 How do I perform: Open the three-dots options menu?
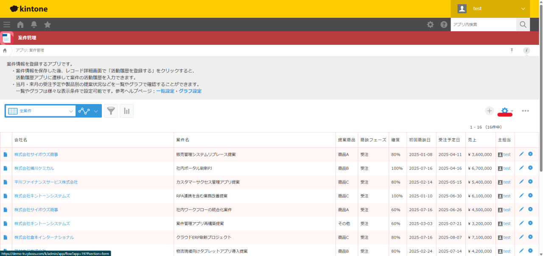[526, 111]
